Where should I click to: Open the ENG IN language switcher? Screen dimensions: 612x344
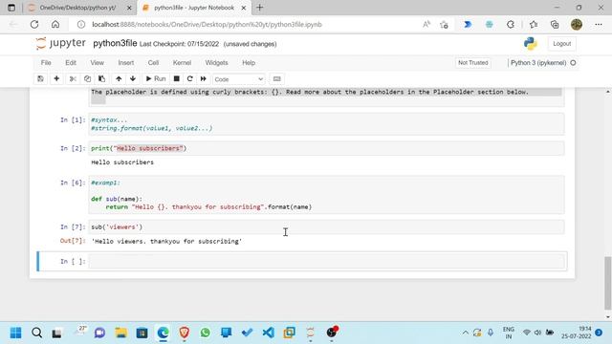pos(508,333)
